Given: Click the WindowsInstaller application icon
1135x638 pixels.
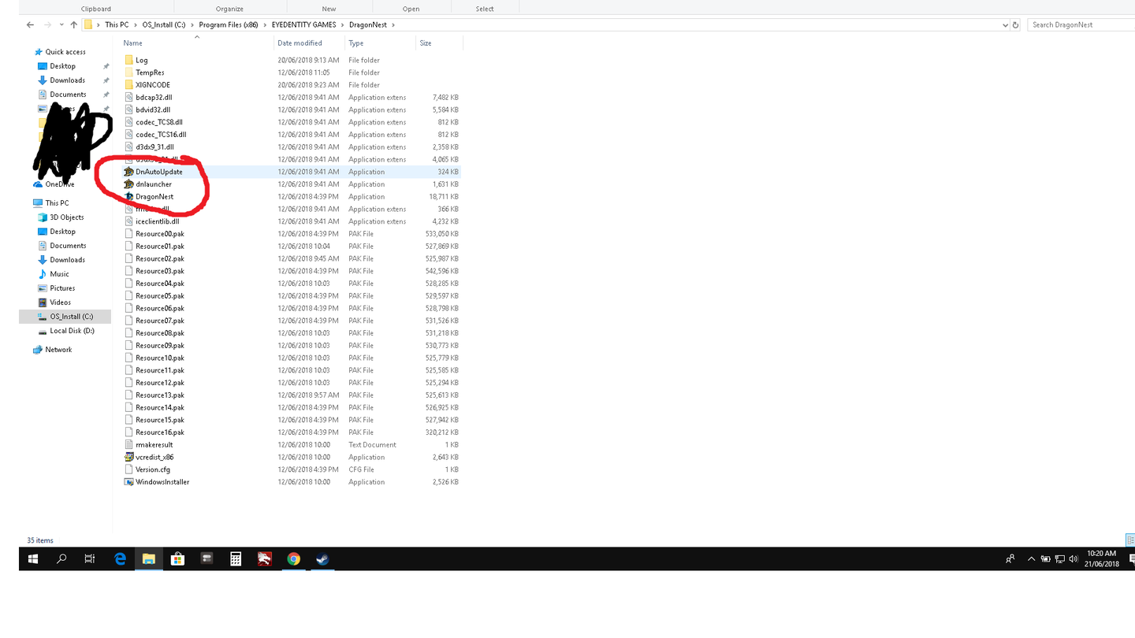Looking at the screenshot, I should [x=129, y=482].
